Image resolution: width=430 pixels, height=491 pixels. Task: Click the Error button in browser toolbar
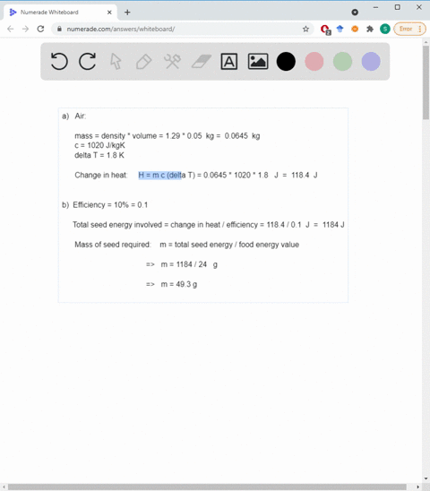click(x=409, y=29)
